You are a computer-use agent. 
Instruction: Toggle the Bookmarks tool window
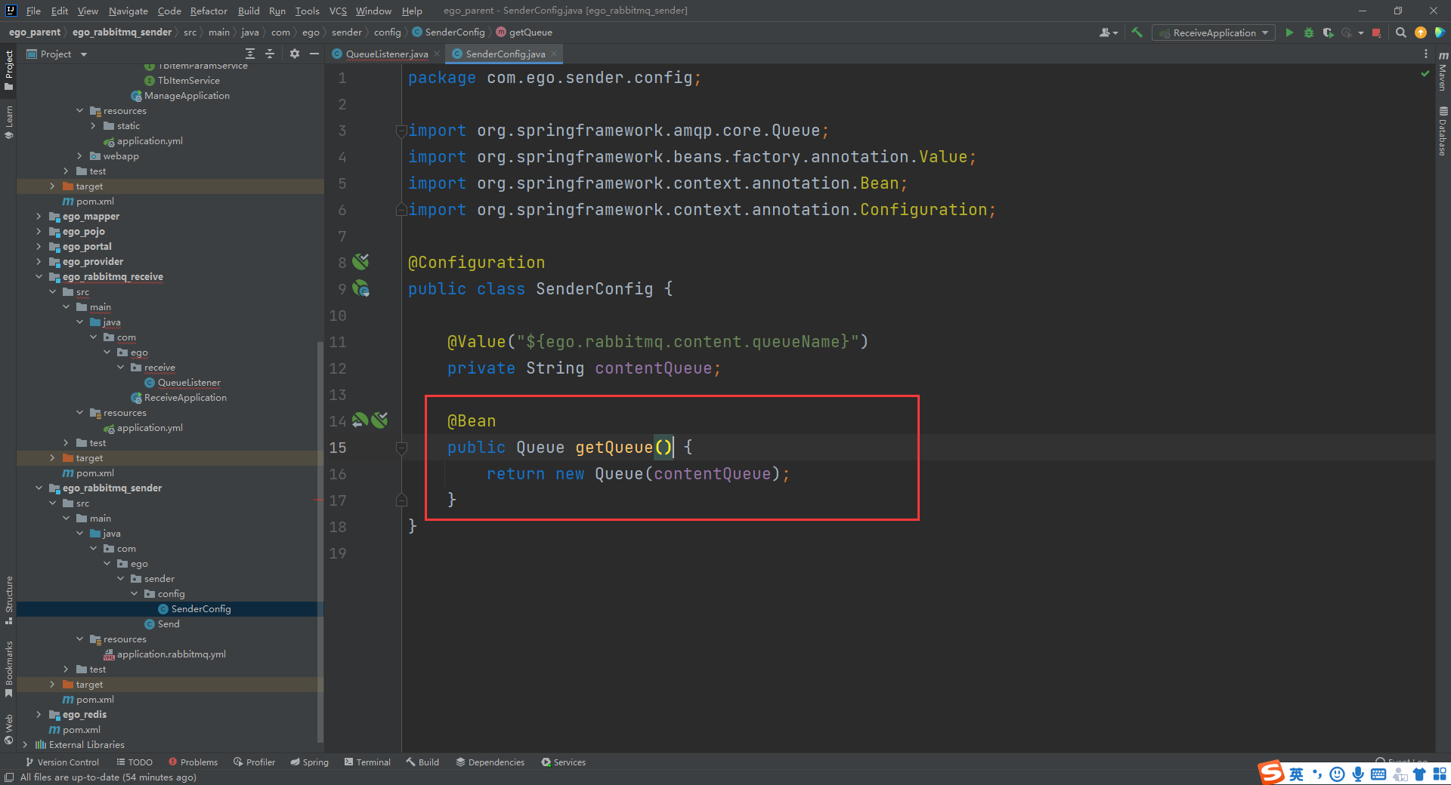8,669
